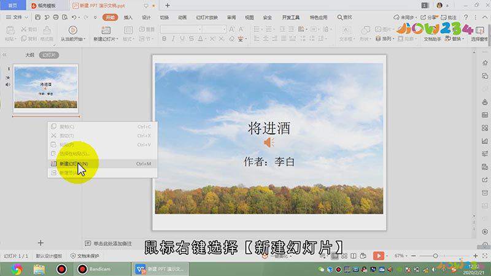The height and width of the screenshot is (276, 491).
Task: Toggle underline formatting
Action: click(182, 39)
